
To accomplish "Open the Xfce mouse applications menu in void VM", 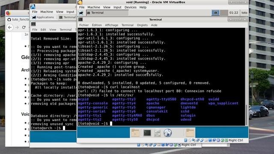I will tap(81, 13).
